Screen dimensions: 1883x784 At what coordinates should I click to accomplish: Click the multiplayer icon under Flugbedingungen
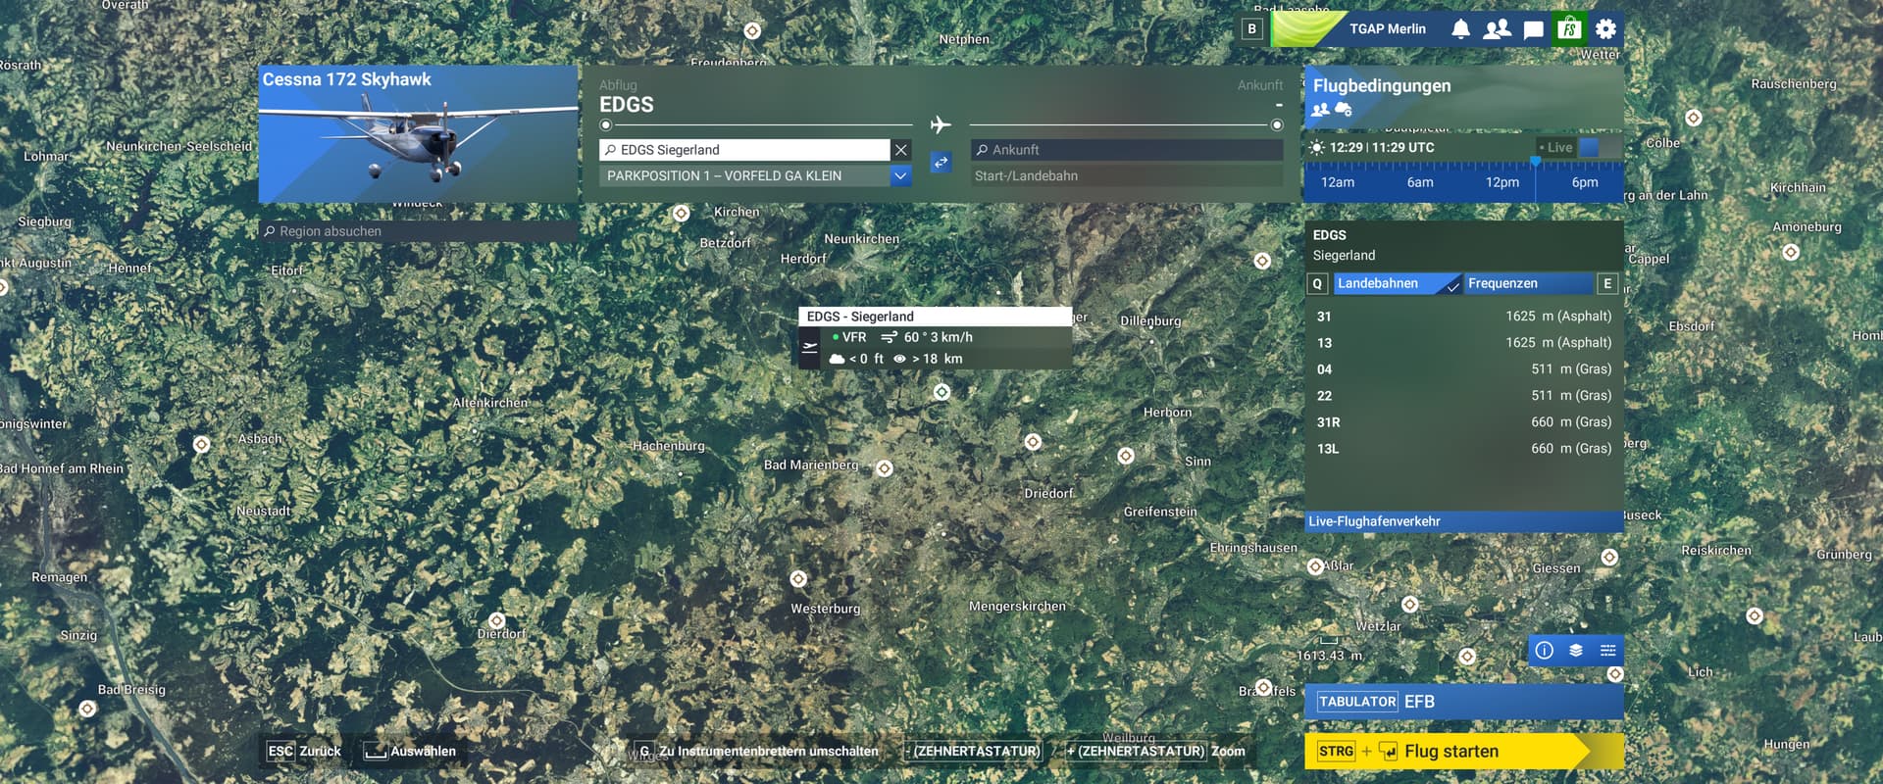click(1321, 110)
